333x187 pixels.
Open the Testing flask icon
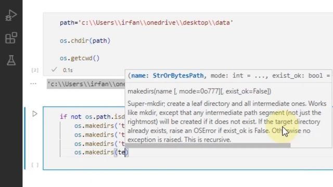click(11, 60)
